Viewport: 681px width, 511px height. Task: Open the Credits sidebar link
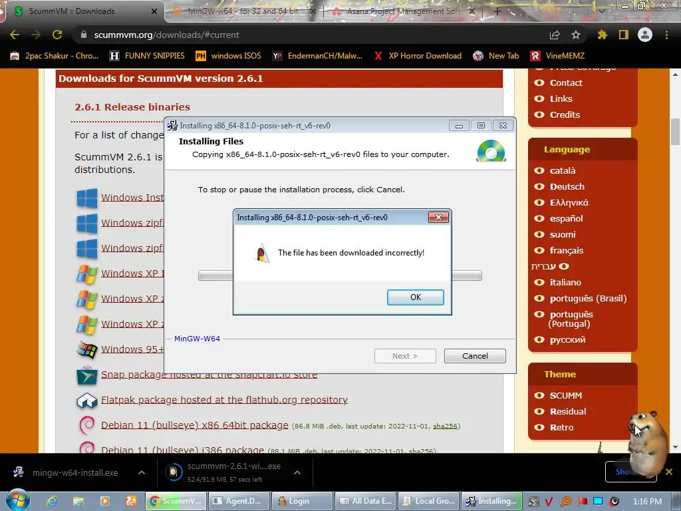(x=565, y=114)
